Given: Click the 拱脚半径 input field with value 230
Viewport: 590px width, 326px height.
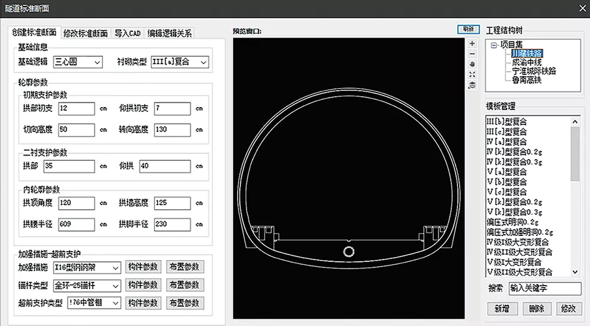Looking at the screenshot, I should (x=172, y=224).
